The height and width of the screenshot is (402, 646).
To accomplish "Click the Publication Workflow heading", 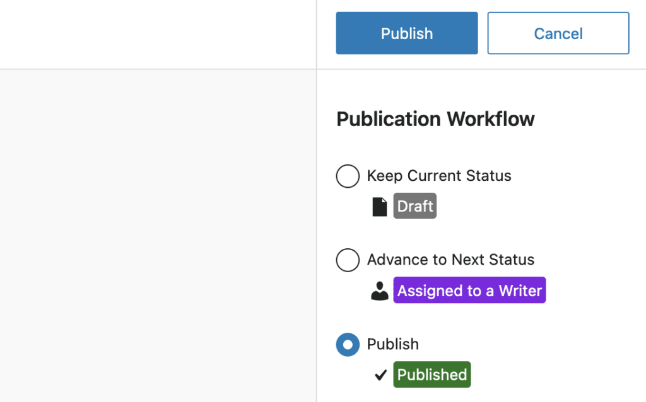I will [x=435, y=118].
